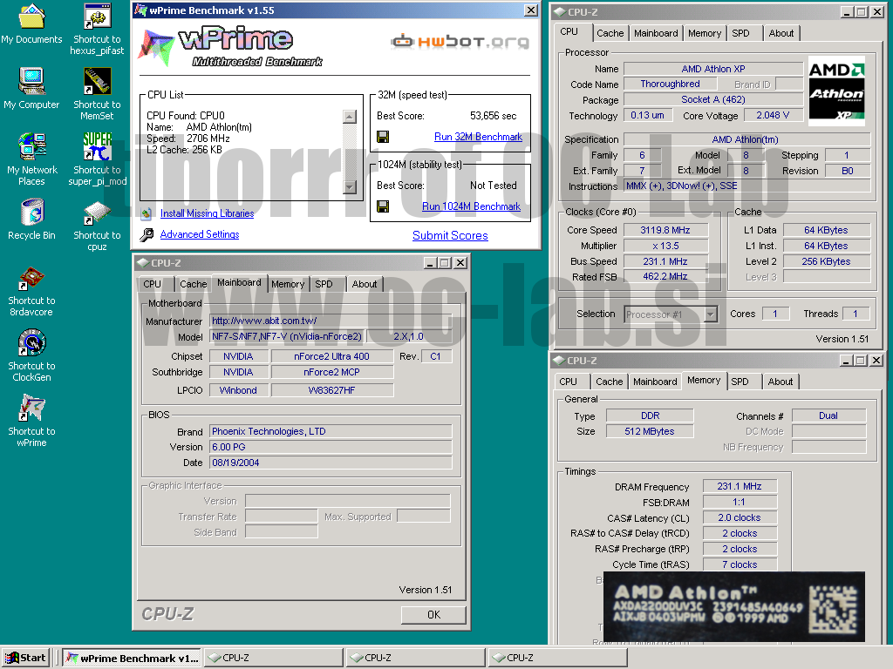Screen dimensions: 893x669
Task: Open the Recycle Bin icon
Action: pos(32,220)
